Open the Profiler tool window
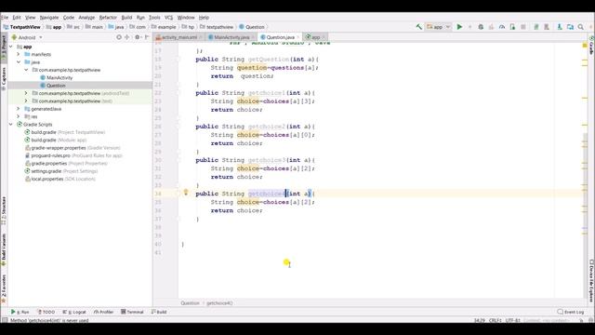595x335 pixels. pos(103,312)
